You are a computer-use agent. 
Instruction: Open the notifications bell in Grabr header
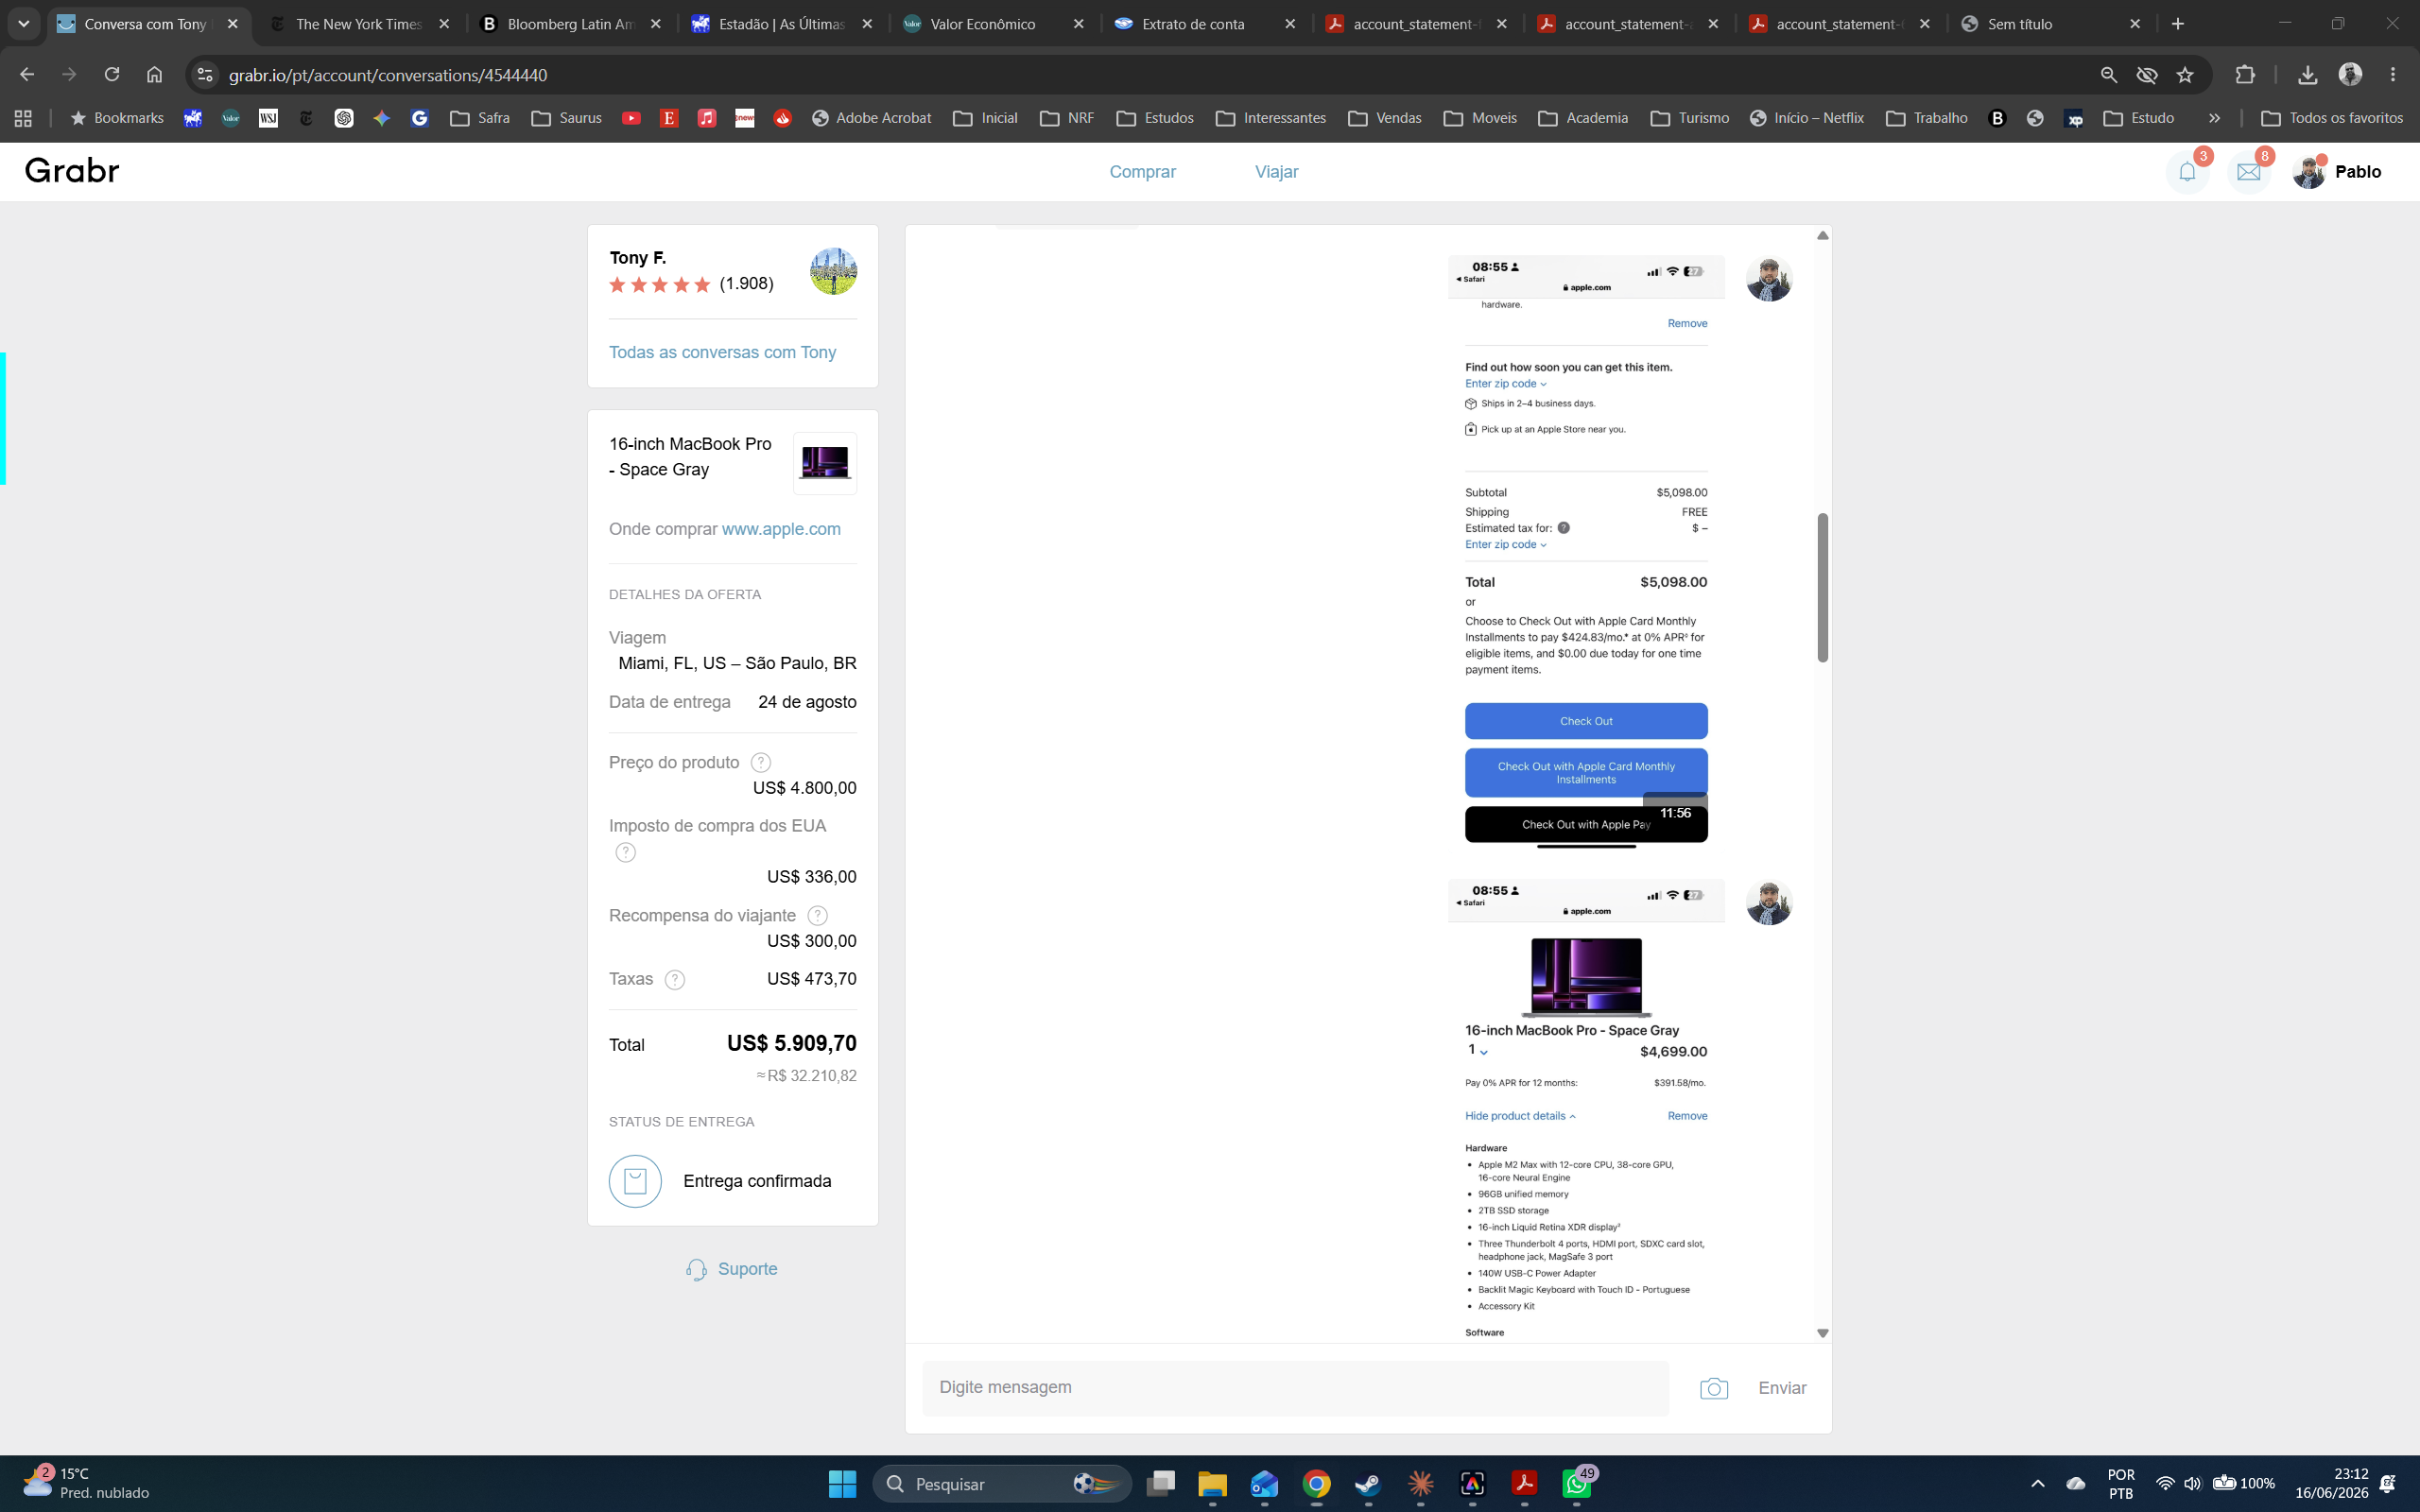coord(2187,172)
